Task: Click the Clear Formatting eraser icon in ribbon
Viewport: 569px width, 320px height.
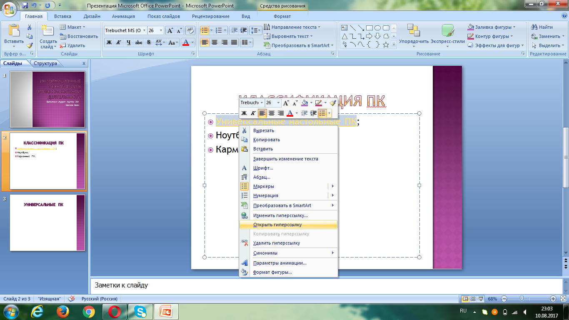Action: [x=191, y=30]
